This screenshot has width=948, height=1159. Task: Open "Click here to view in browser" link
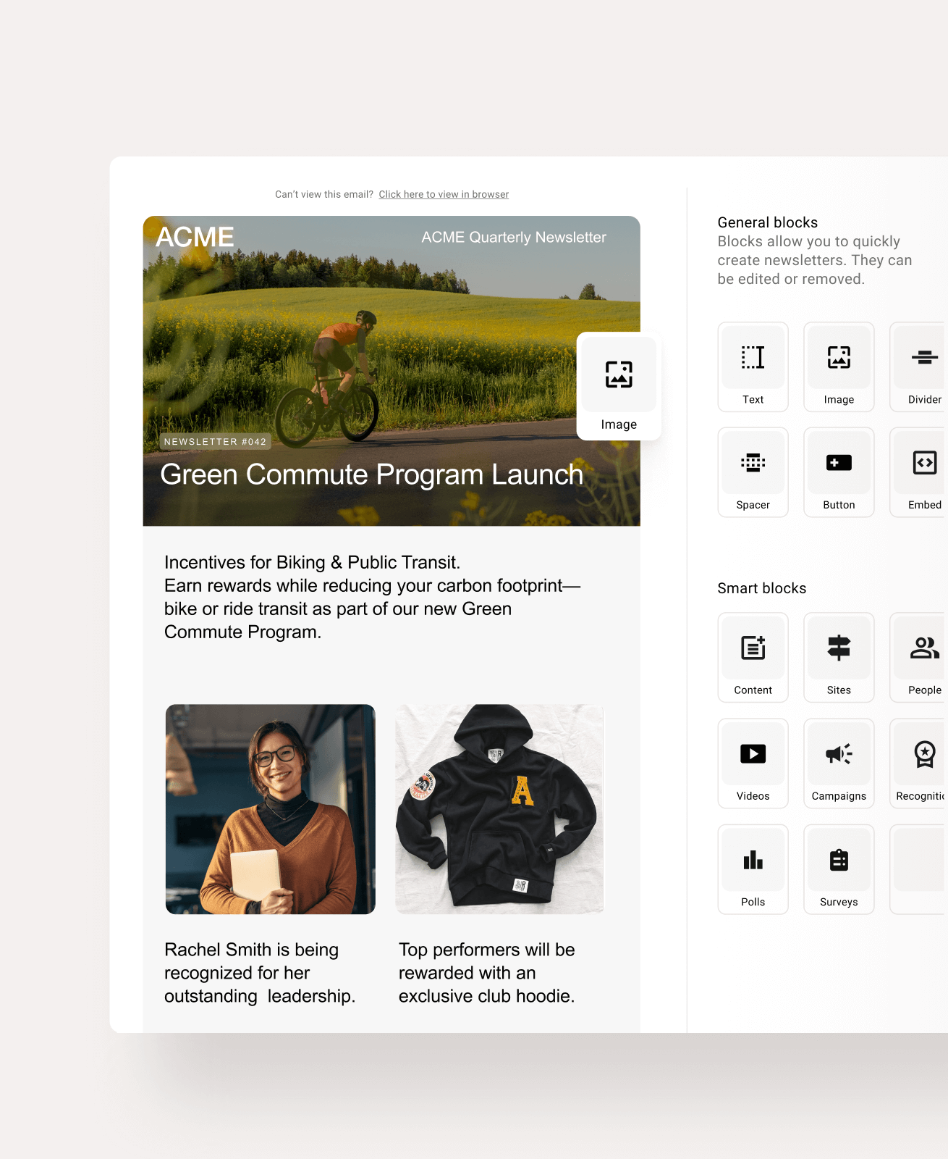(x=444, y=194)
